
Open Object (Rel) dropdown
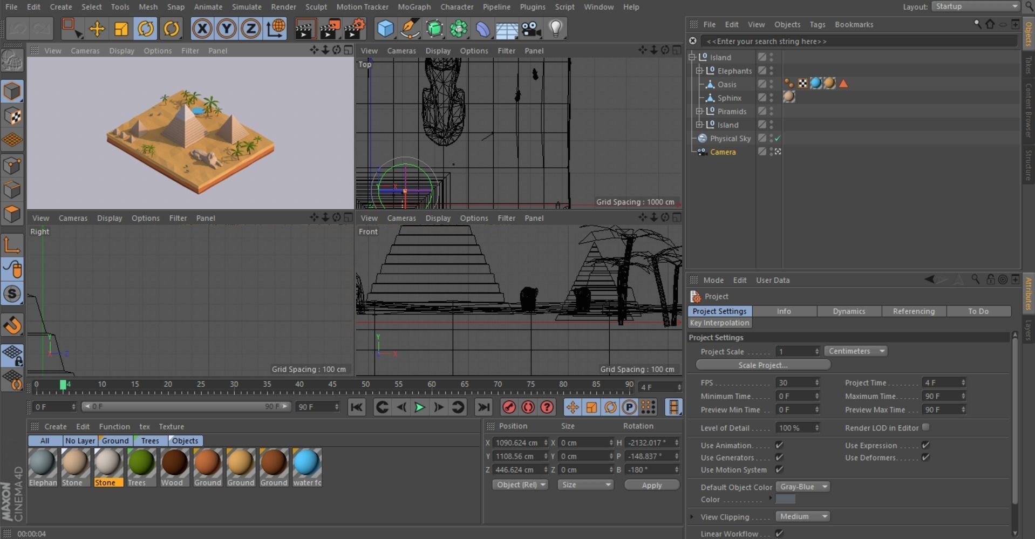520,485
